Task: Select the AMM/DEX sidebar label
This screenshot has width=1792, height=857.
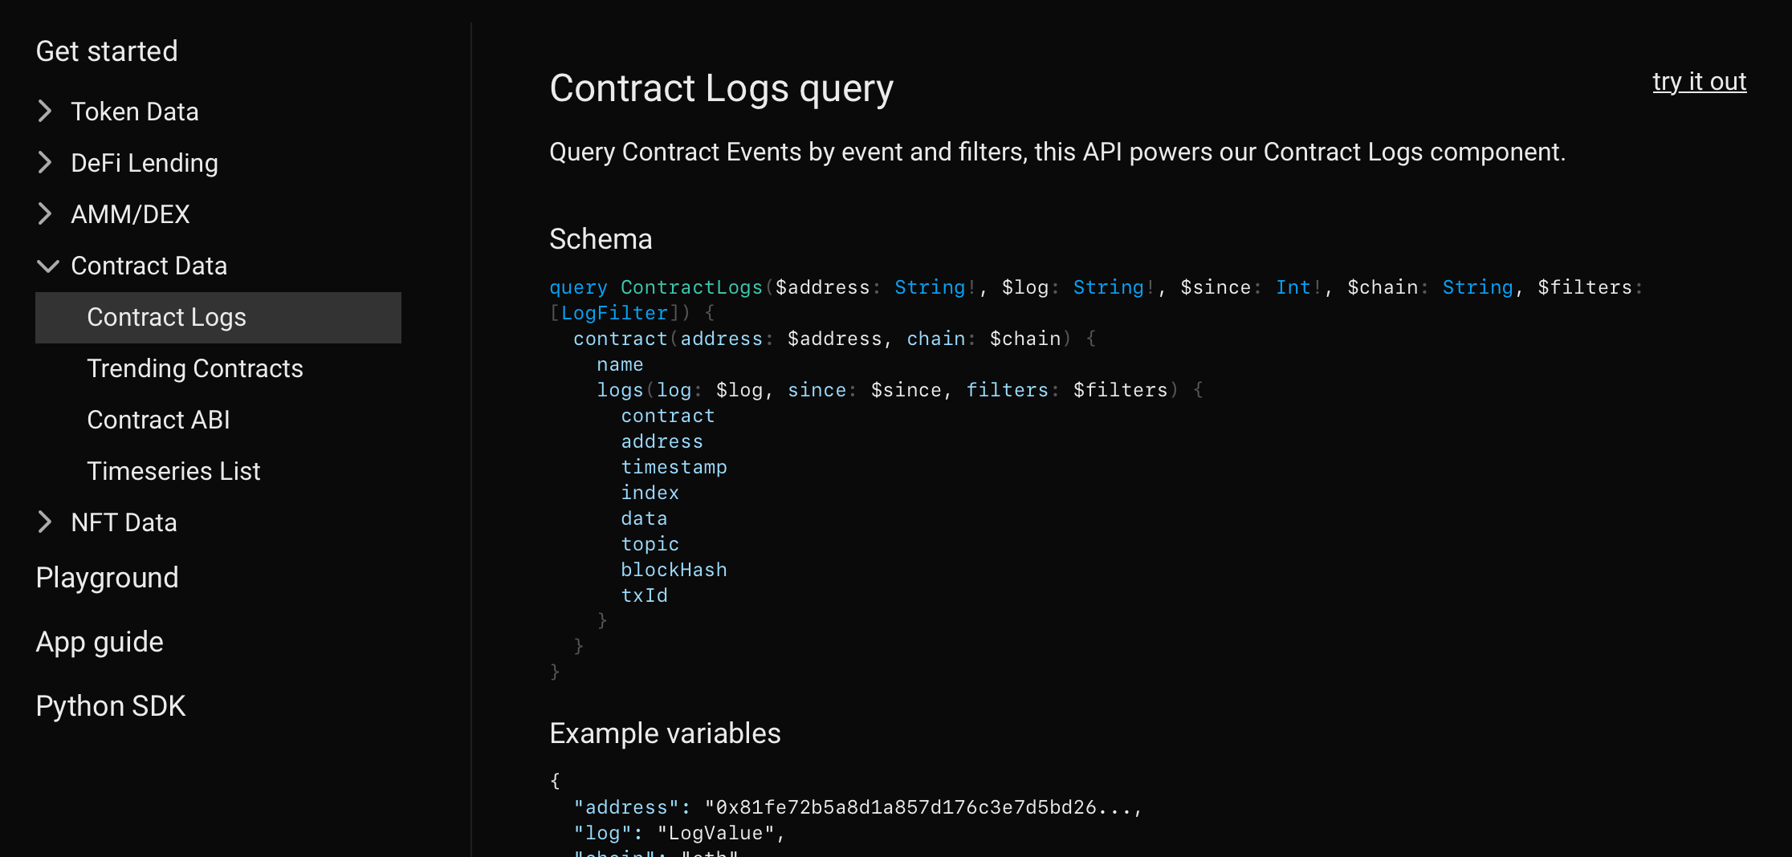Action: (130, 214)
